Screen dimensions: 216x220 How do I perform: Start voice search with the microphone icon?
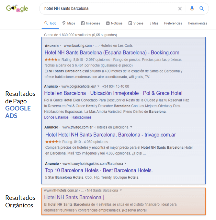[192, 8]
